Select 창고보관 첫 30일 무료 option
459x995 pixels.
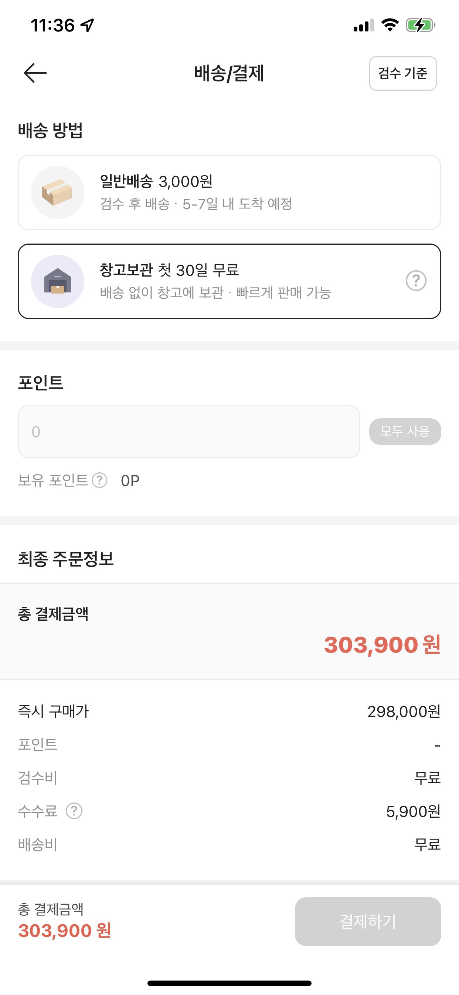[229, 281]
